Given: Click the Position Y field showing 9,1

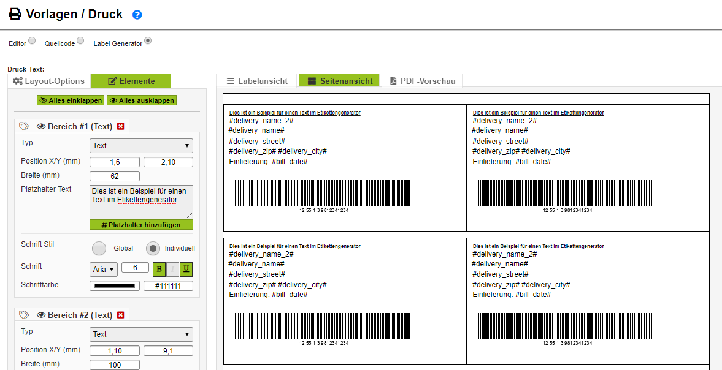Looking at the screenshot, I should pyautogui.click(x=168, y=351).
